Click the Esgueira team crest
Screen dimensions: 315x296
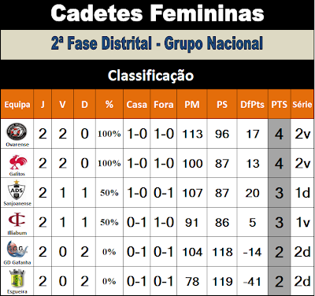tap(17, 279)
